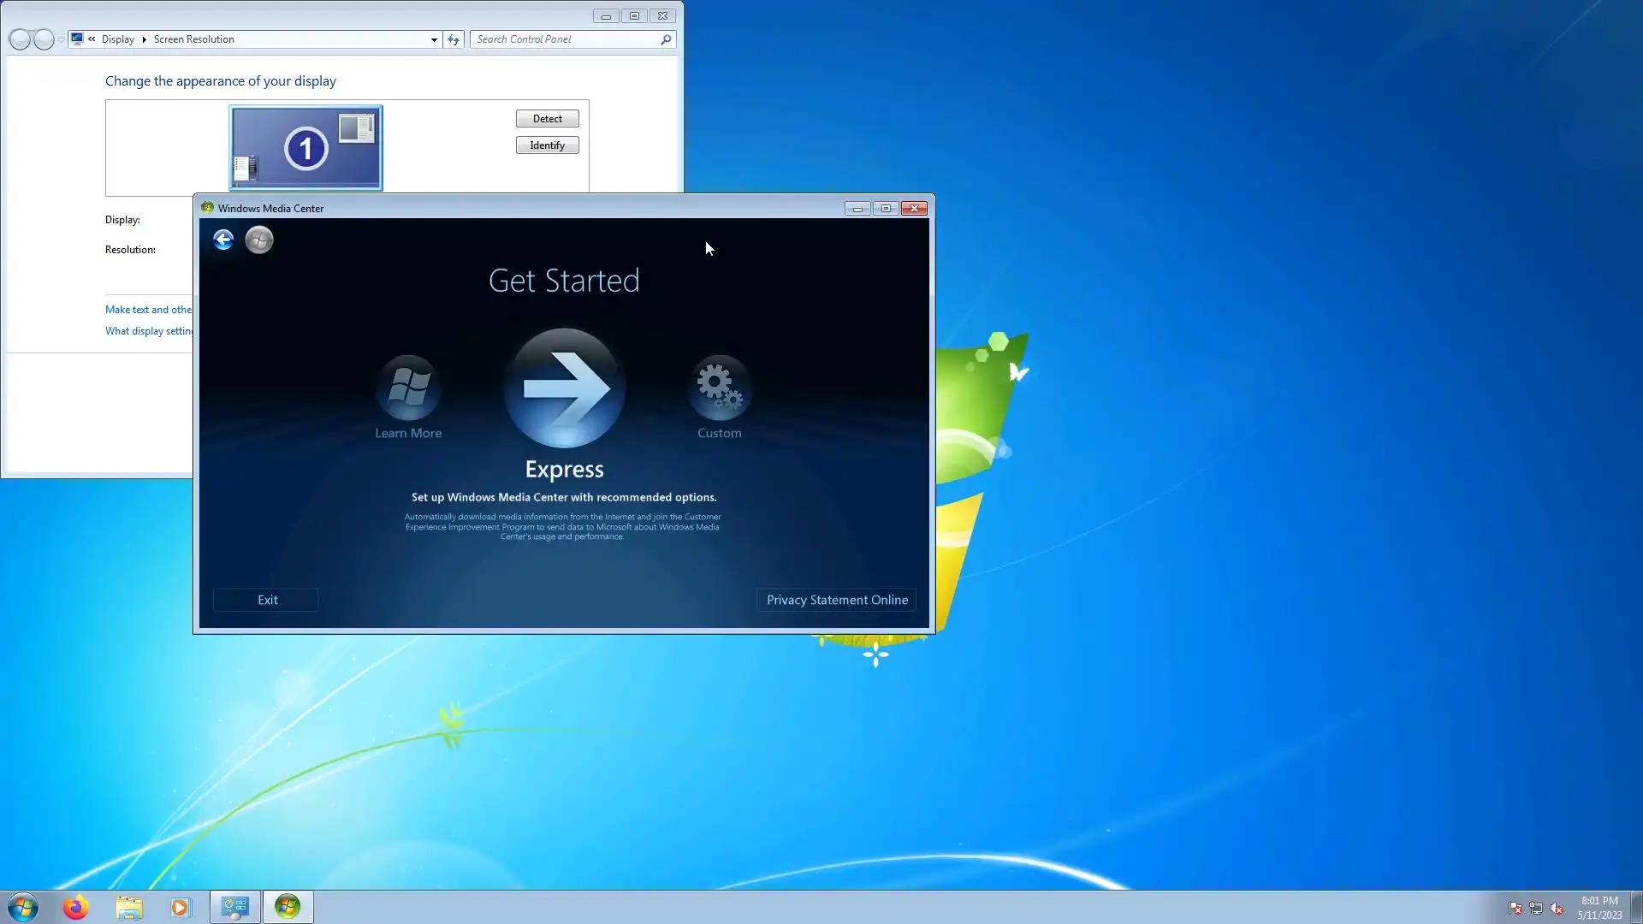Click the Identify display button
Screen dimensions: 1643x924
click(547, 145)
